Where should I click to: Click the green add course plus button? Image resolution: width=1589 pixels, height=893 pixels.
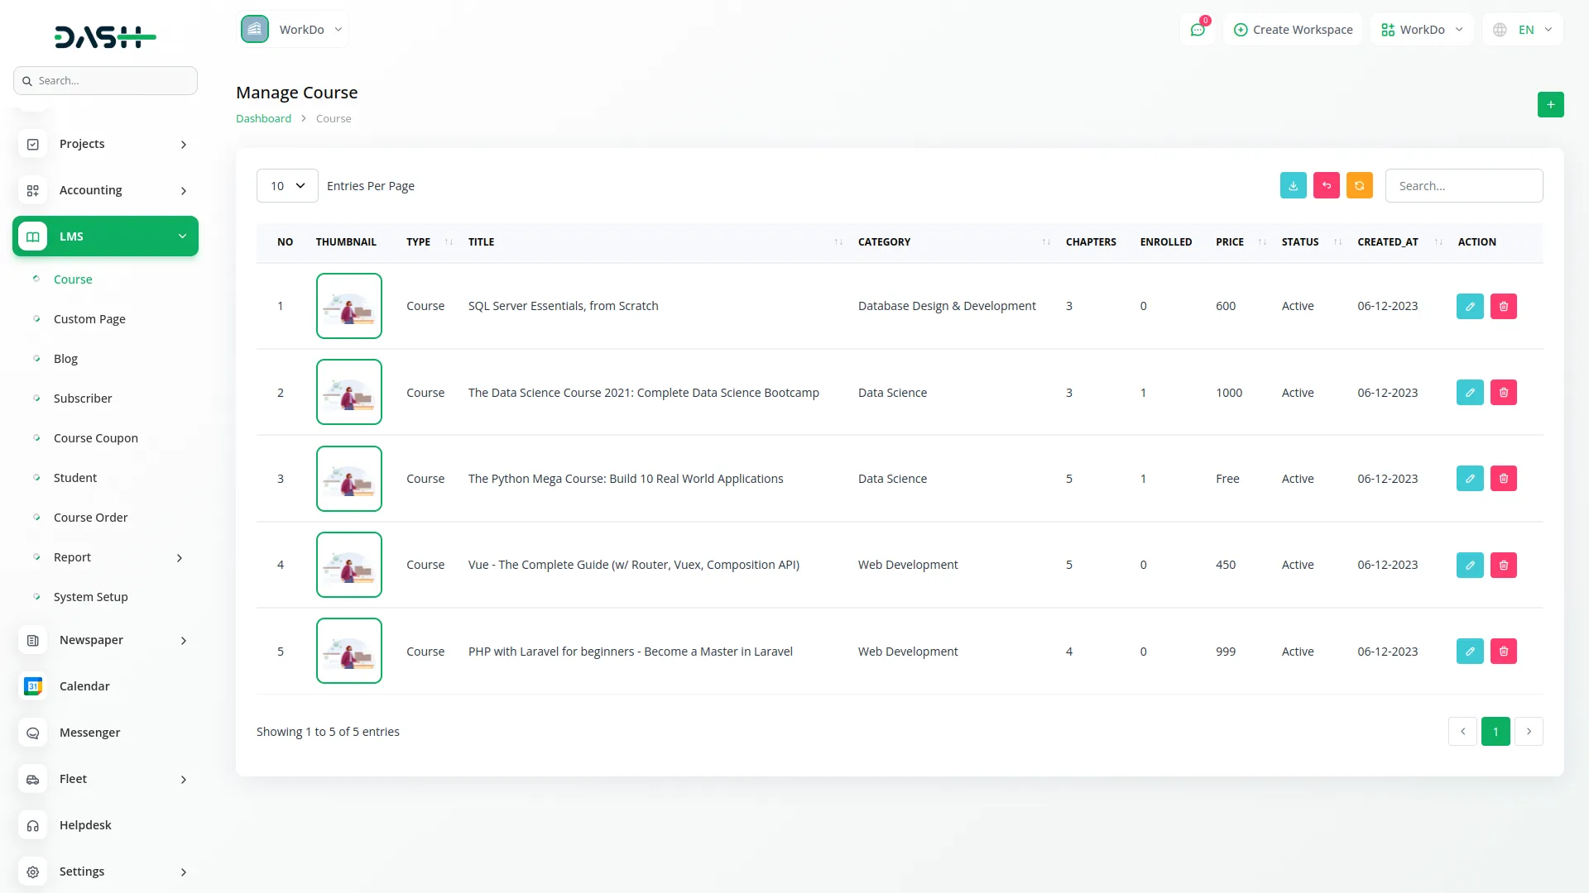pyautogui.click(x=1550, y=105)
